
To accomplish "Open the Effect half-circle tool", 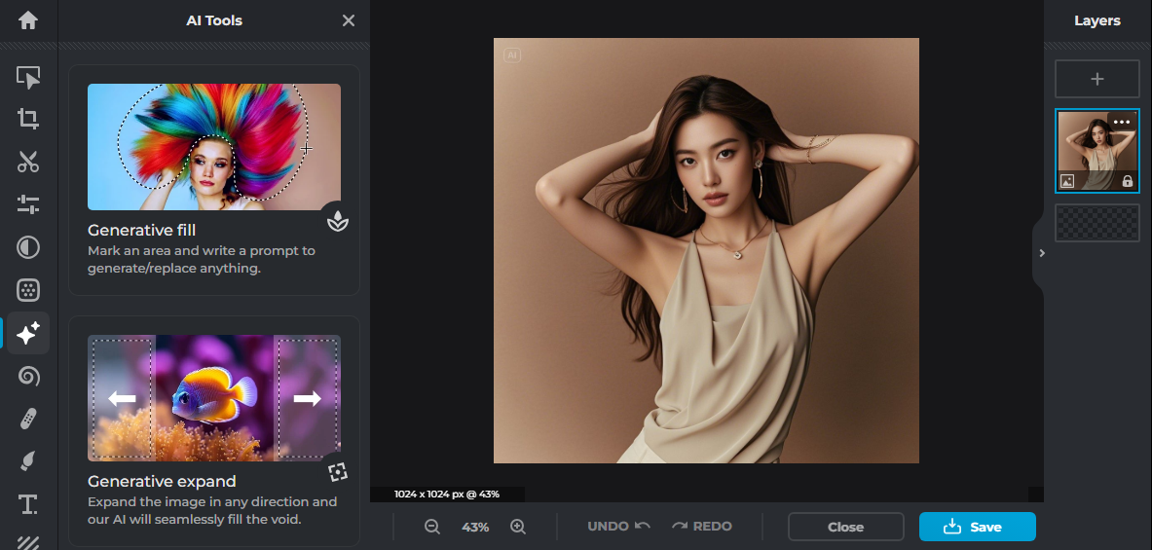I will coord(28,247).
